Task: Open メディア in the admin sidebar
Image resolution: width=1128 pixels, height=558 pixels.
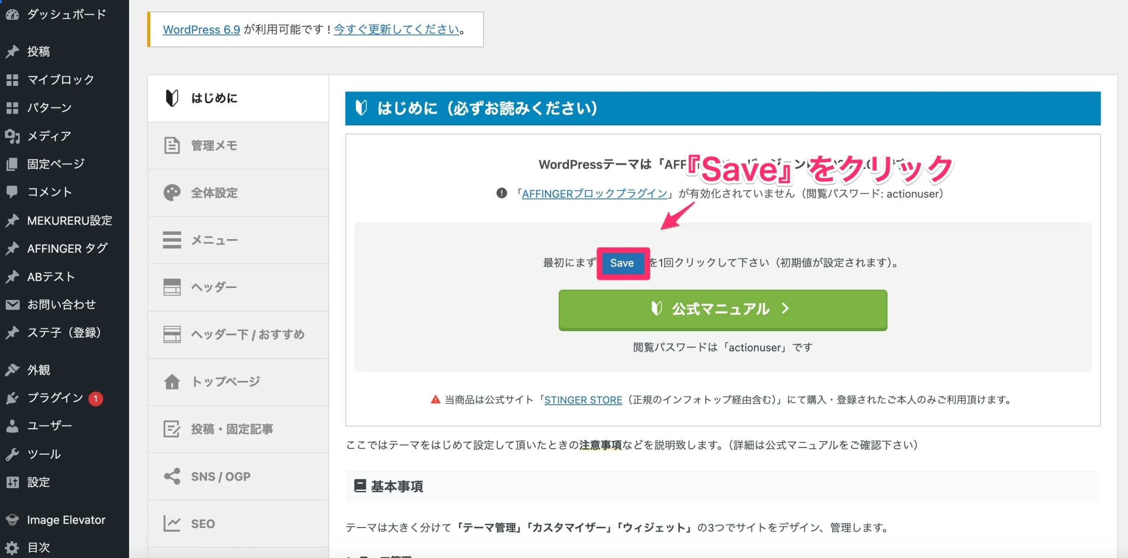Action: 49,136
